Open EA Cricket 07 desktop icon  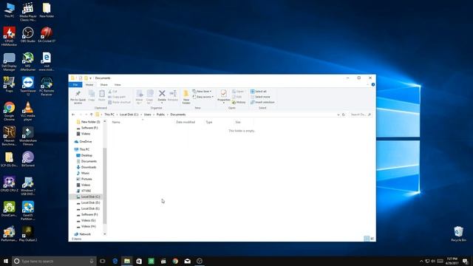coord(47,35)
